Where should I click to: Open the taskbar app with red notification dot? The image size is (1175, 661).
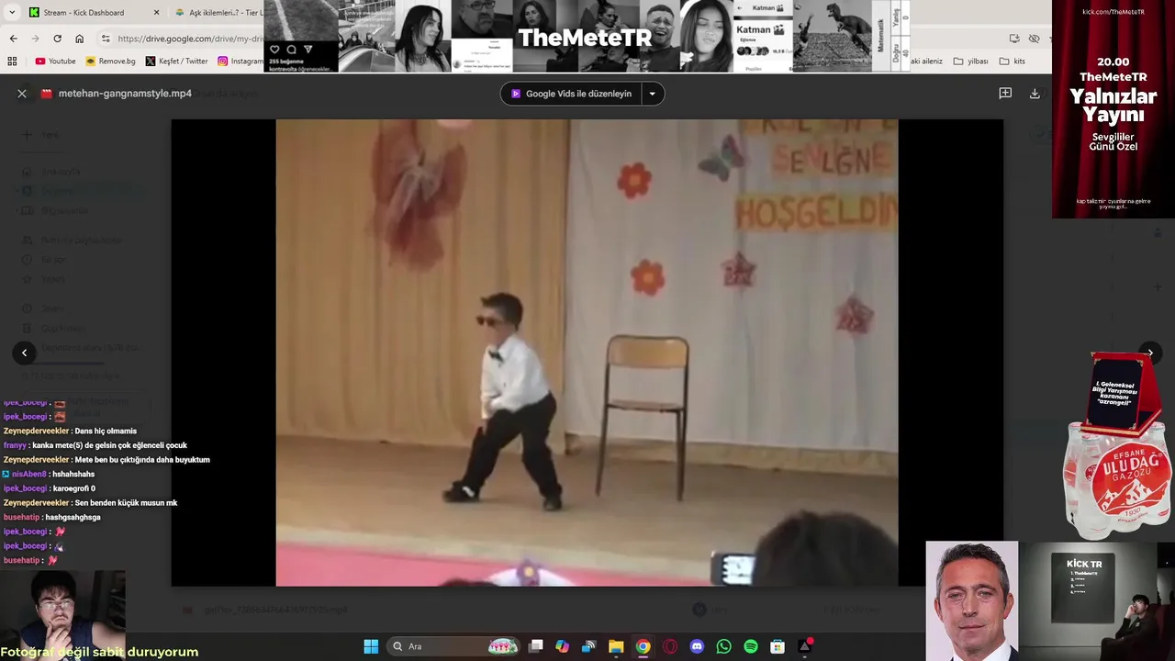[x=805, y=646]
